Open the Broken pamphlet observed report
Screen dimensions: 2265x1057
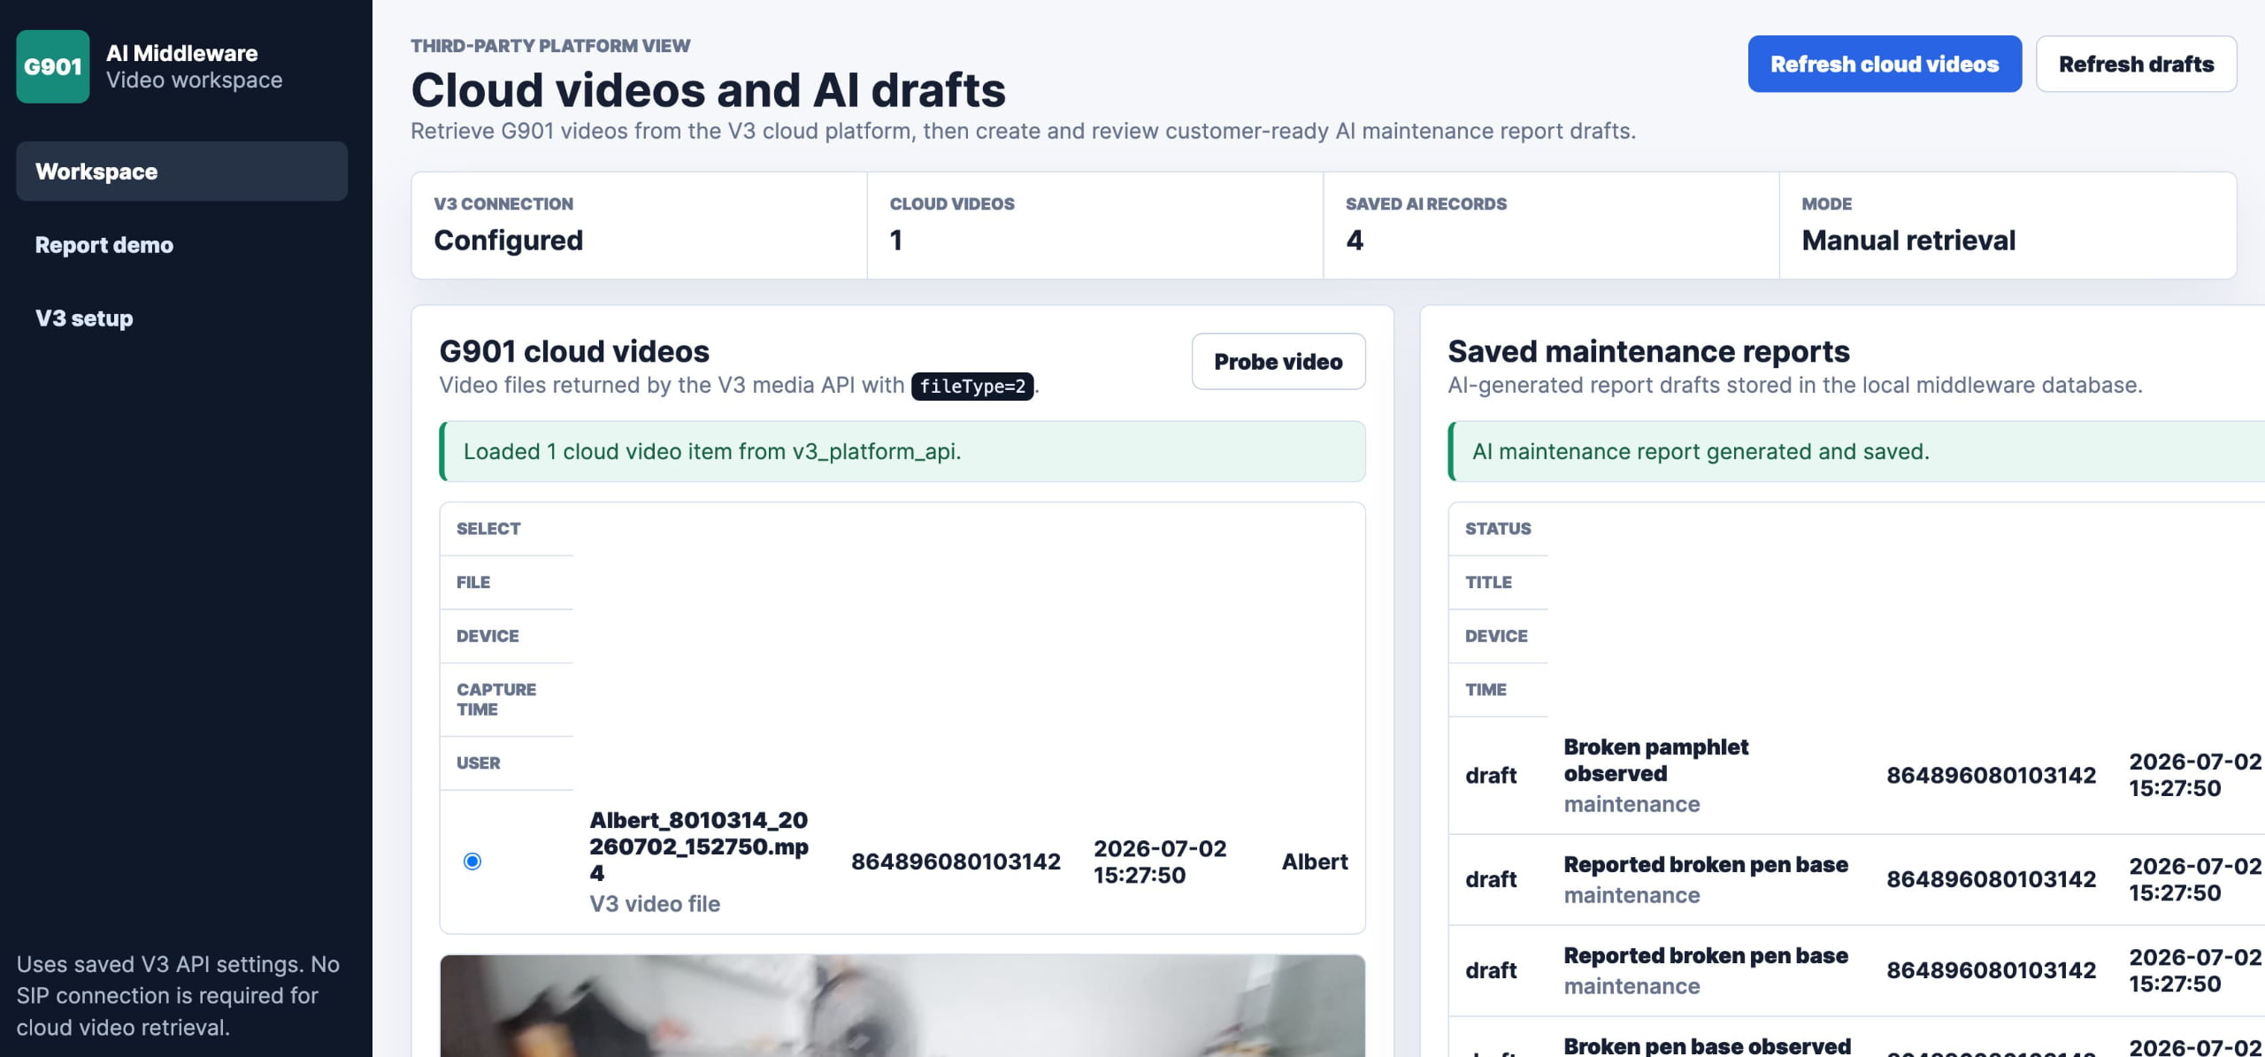point(1655,760)
